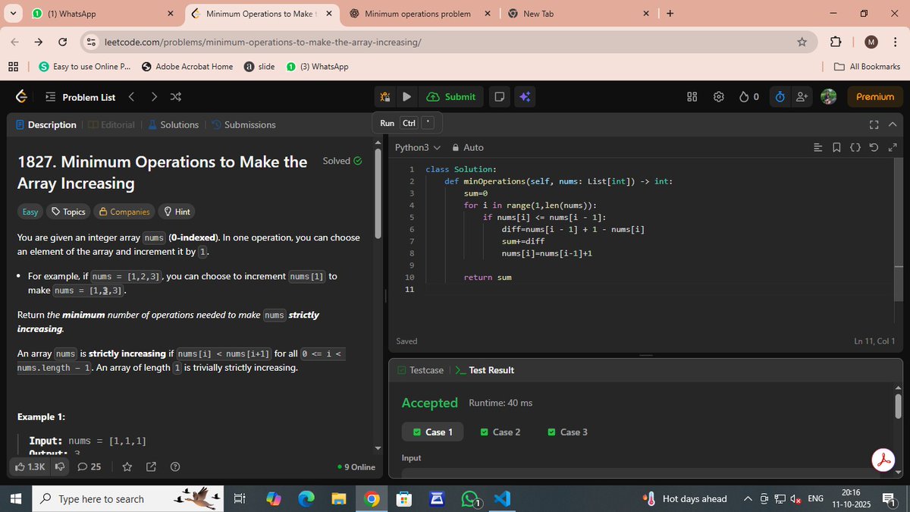Go to next problem arrow
The image size is (910, 512).
pos(154,97)
